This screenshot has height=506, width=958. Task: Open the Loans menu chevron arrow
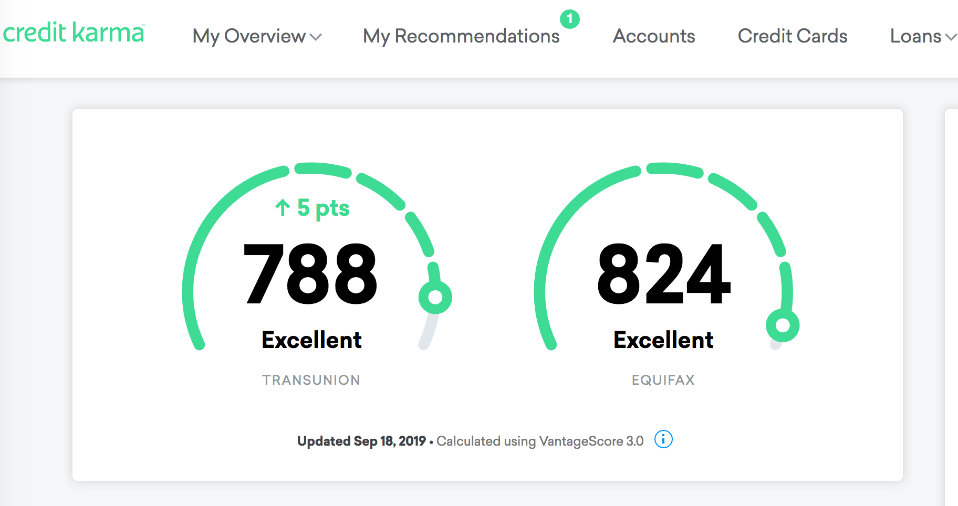point(951,38)
